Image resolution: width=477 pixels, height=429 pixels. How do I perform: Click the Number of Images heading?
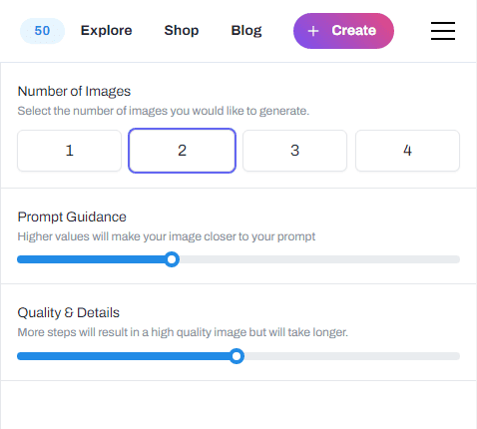74,91
